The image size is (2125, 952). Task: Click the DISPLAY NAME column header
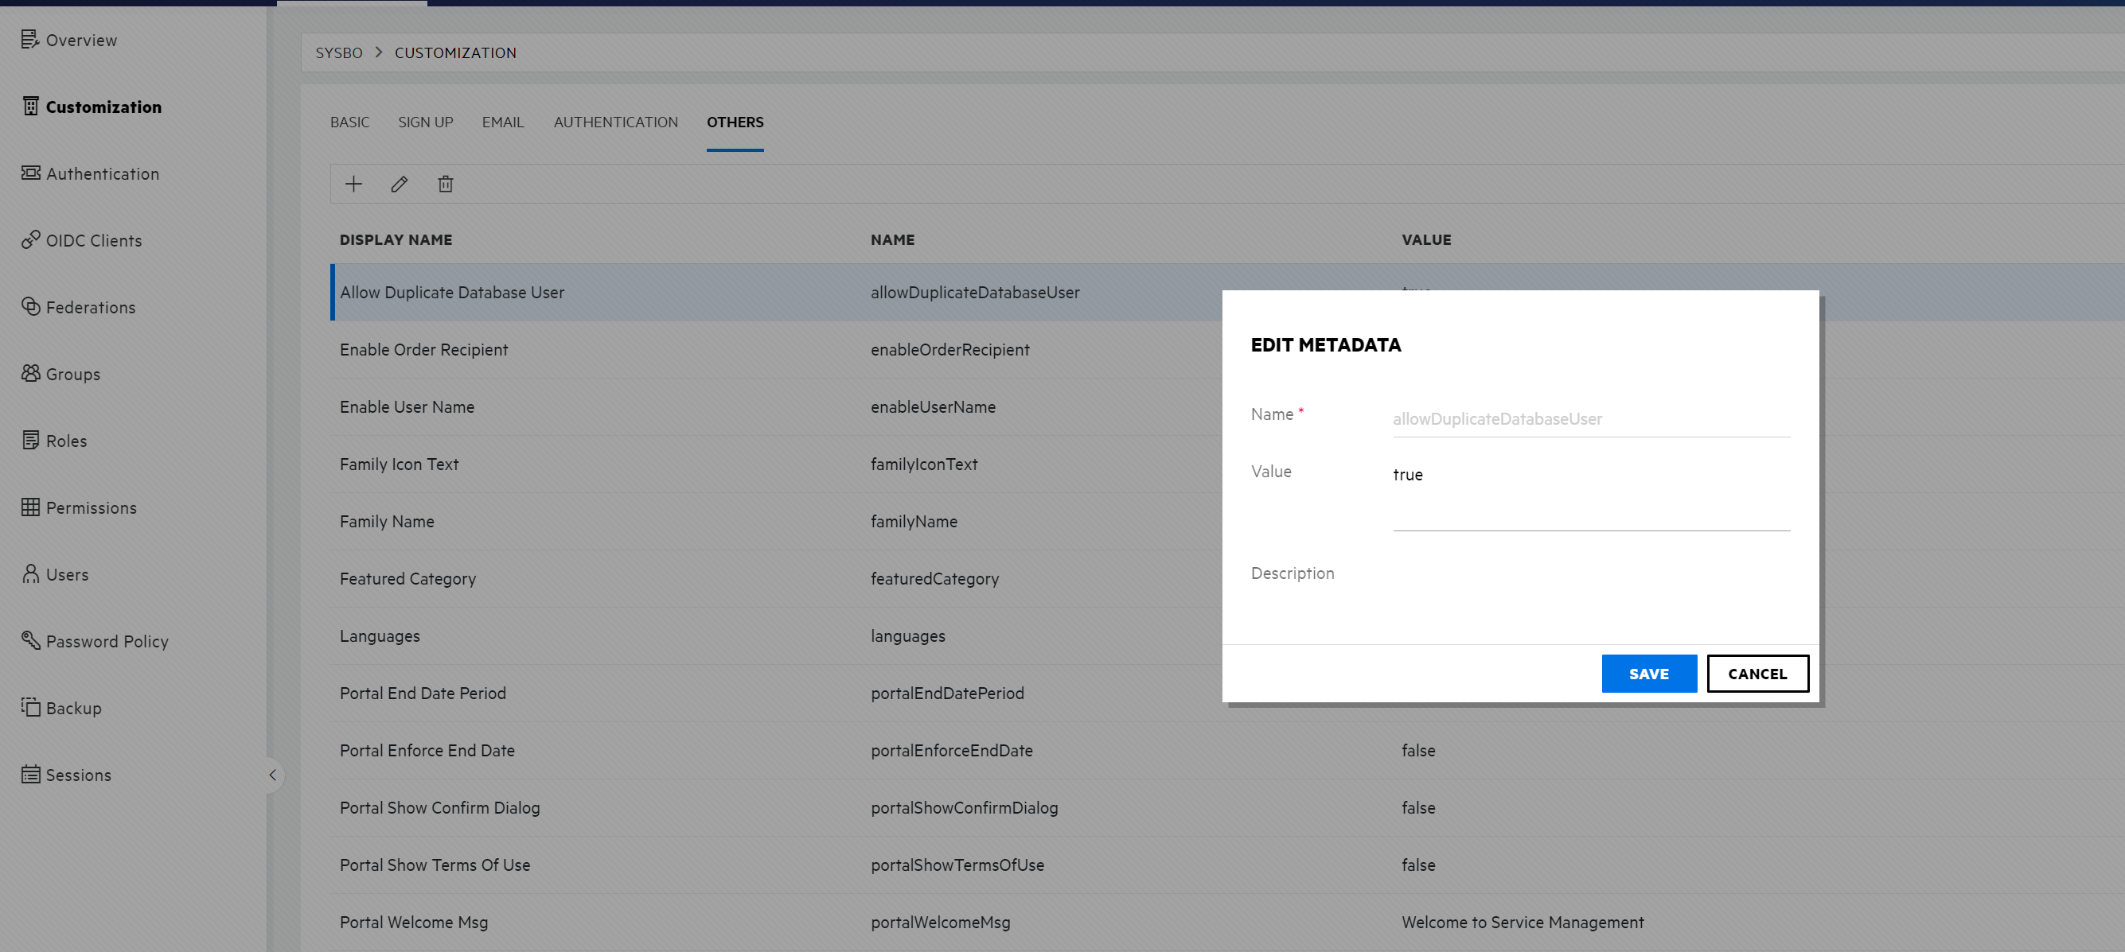tap(396, 239)
